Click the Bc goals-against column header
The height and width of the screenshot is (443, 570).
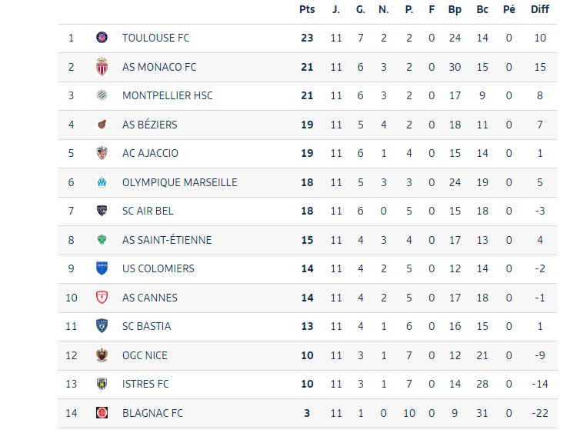click(482, 10)
